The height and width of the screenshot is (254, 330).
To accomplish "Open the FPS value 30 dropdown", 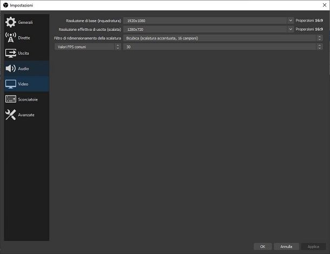I will tap(223, 46).
